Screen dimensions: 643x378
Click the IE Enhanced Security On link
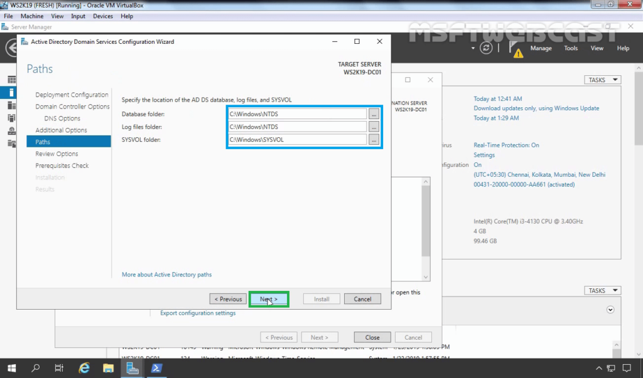point(477,165)
